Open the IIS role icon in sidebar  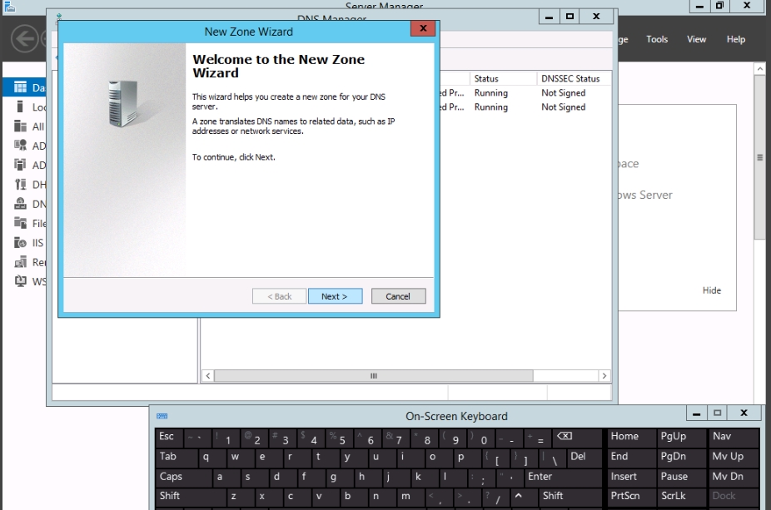(22, 243)
